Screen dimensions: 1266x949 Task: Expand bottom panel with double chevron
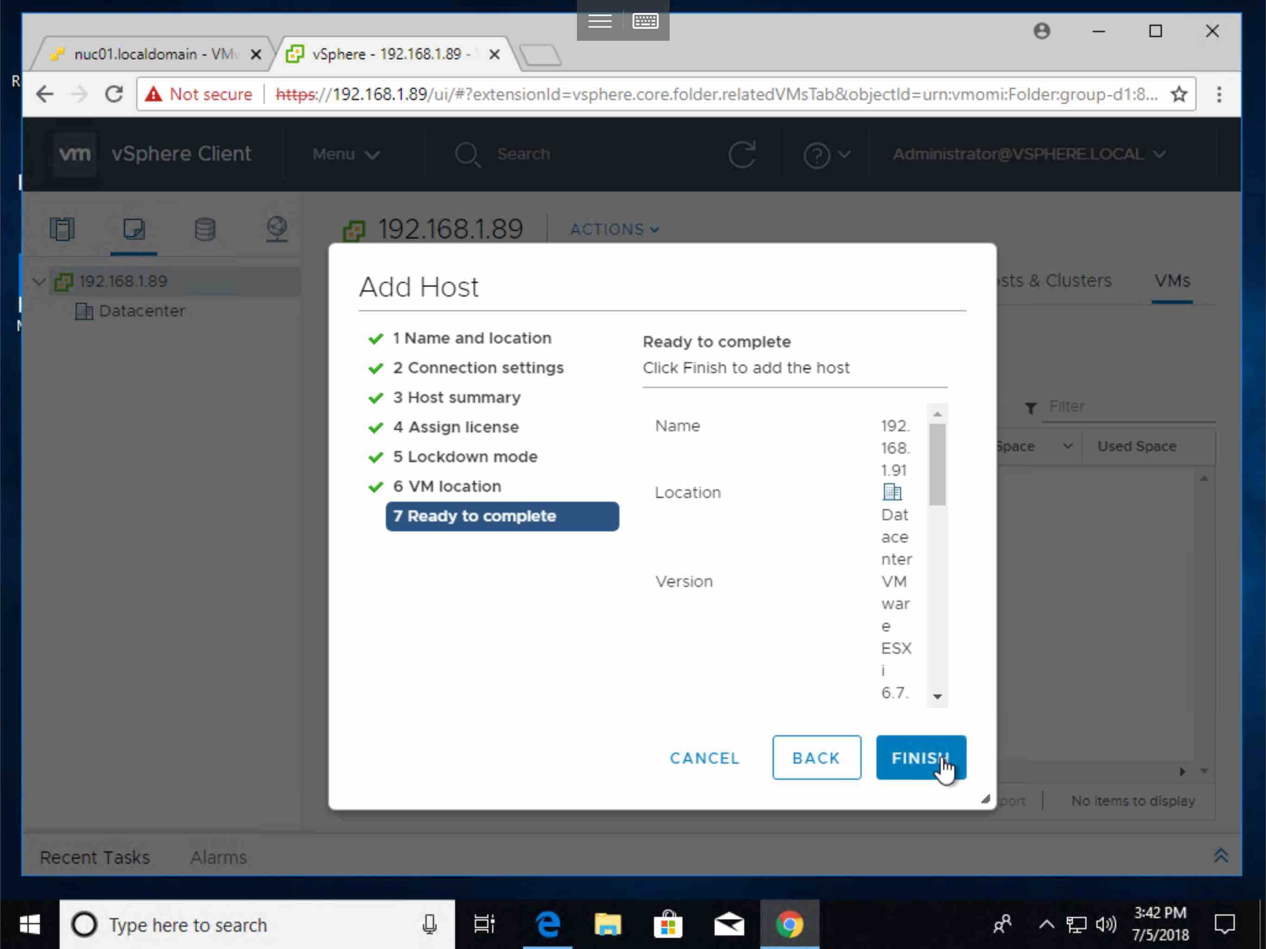(x=1221, y=856)
